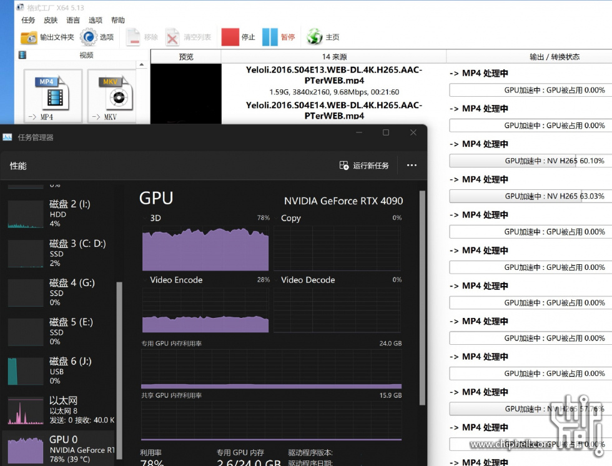This screenshot has width=612, height=466.
Task: Click the 输出文件夹 output folder icon
Action: click(29, 37)
